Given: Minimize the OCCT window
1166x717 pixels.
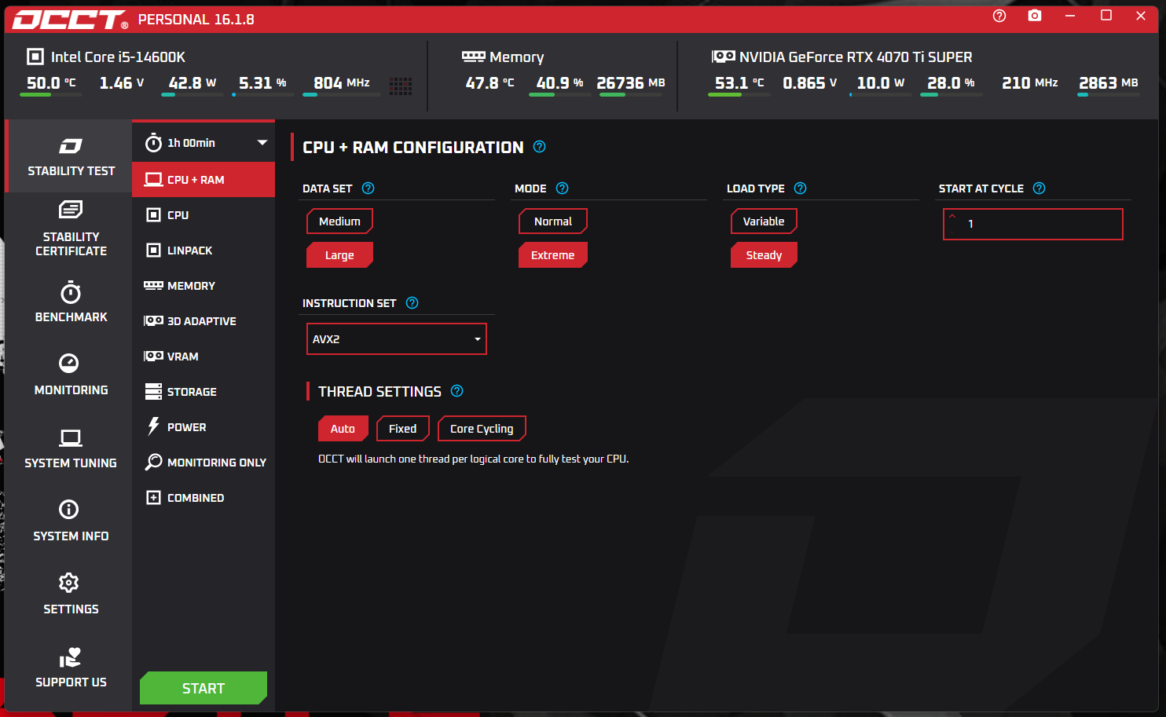Looking at the screenshot, I should [1070, 16].
